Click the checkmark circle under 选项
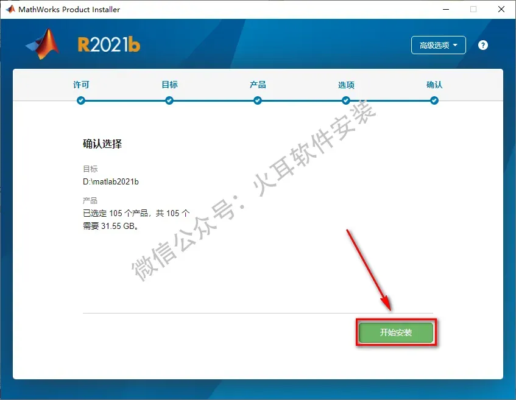516x400 pixels. [x=346, y=100]
